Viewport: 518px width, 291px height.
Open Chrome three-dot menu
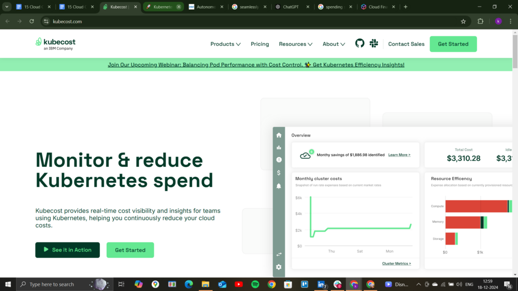pos(510,21)
